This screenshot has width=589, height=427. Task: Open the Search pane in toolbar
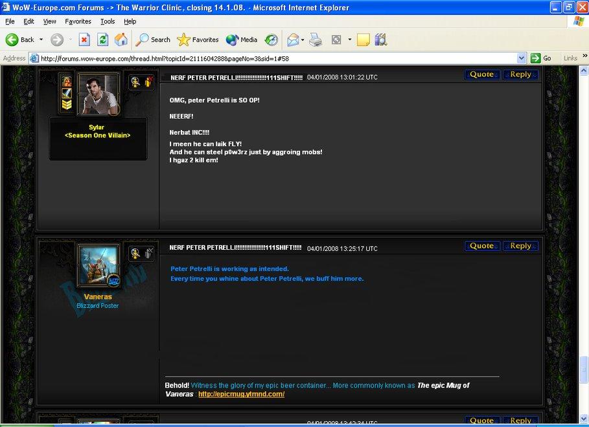tap(152, 39)
